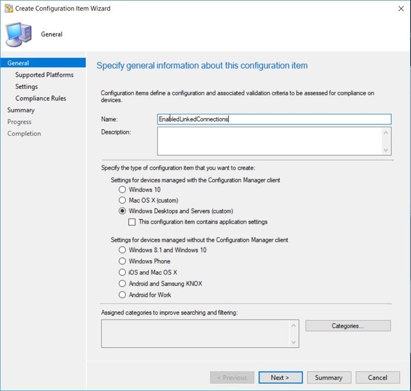Open the Supported Platforms step
The width and height of the screenshot is (411, 391).
(x=44, y=75)
